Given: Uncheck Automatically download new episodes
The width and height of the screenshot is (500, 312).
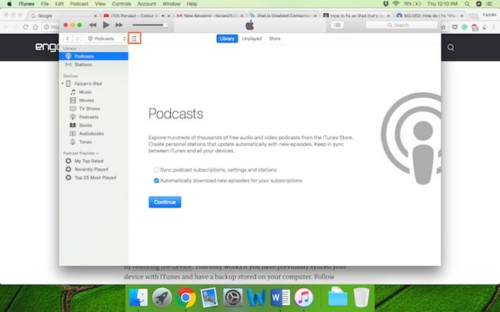Looking at the screenshot, I should point(156,181).
